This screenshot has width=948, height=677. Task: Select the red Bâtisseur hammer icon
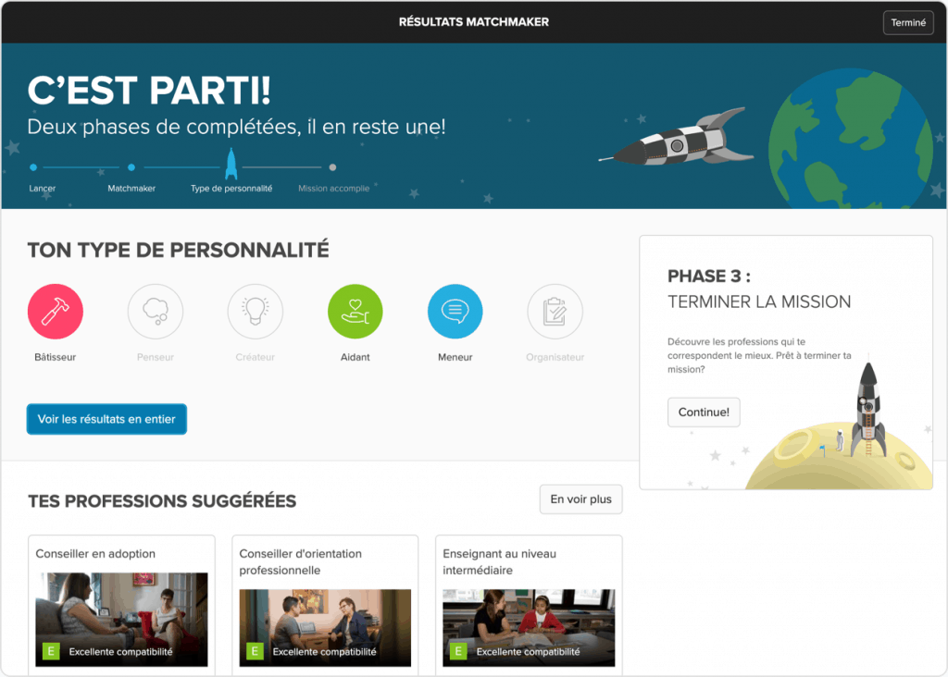click(x=55, y=312)
